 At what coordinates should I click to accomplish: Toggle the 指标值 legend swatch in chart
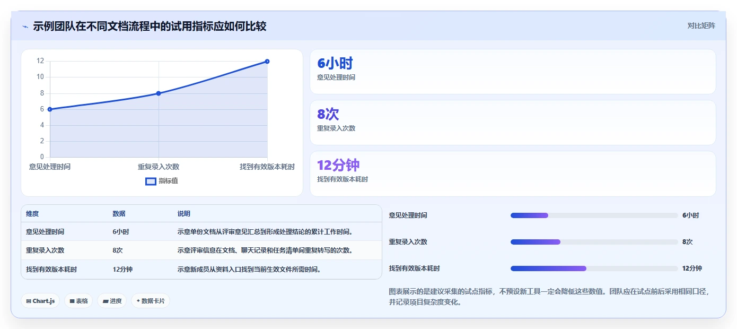pos(151,181)
